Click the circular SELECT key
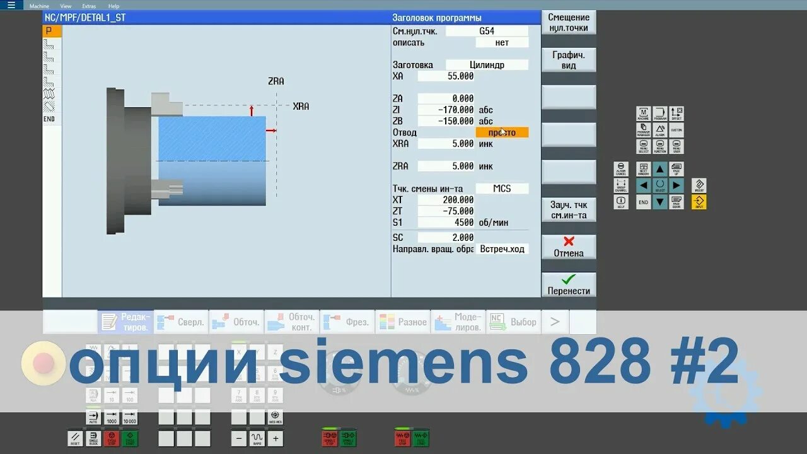This screenshot has height=454, width=807. [x=659, y=185]
